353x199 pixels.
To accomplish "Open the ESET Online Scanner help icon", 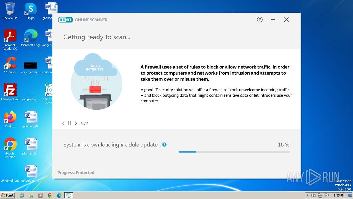I will tap(260, 20).
